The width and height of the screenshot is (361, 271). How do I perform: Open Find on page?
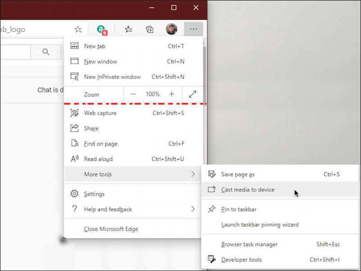point(100,143)
